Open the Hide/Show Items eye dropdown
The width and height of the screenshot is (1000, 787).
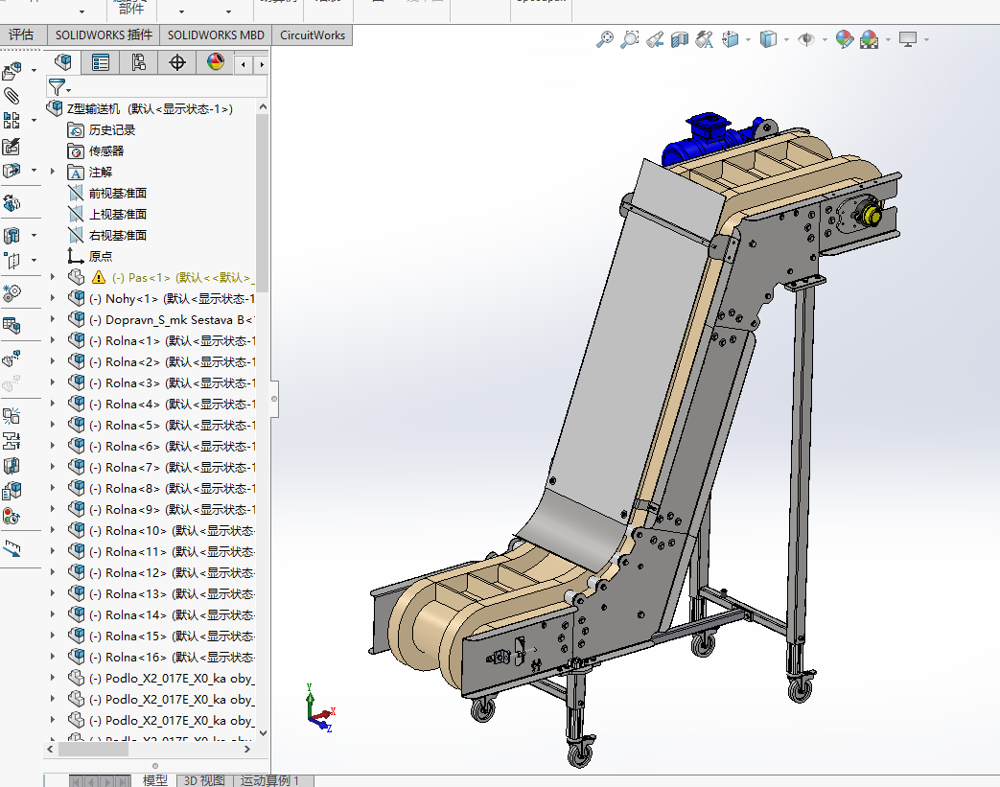tap(825, 39)
